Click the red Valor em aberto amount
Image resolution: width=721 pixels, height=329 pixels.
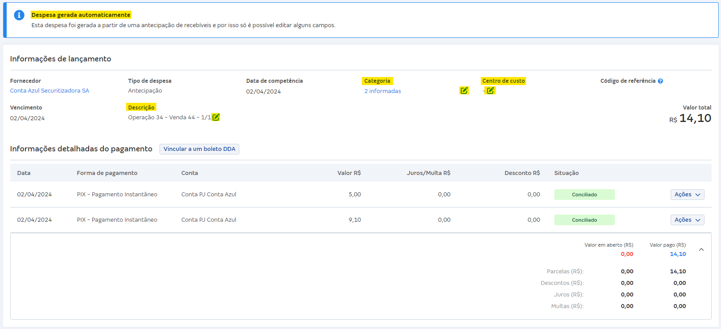pos(627,254)
